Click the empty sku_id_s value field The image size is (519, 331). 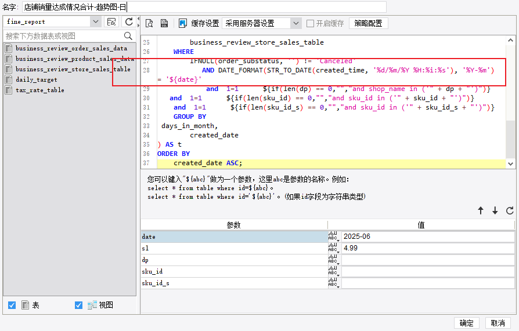pyautogui.click(x=428, y=283)
